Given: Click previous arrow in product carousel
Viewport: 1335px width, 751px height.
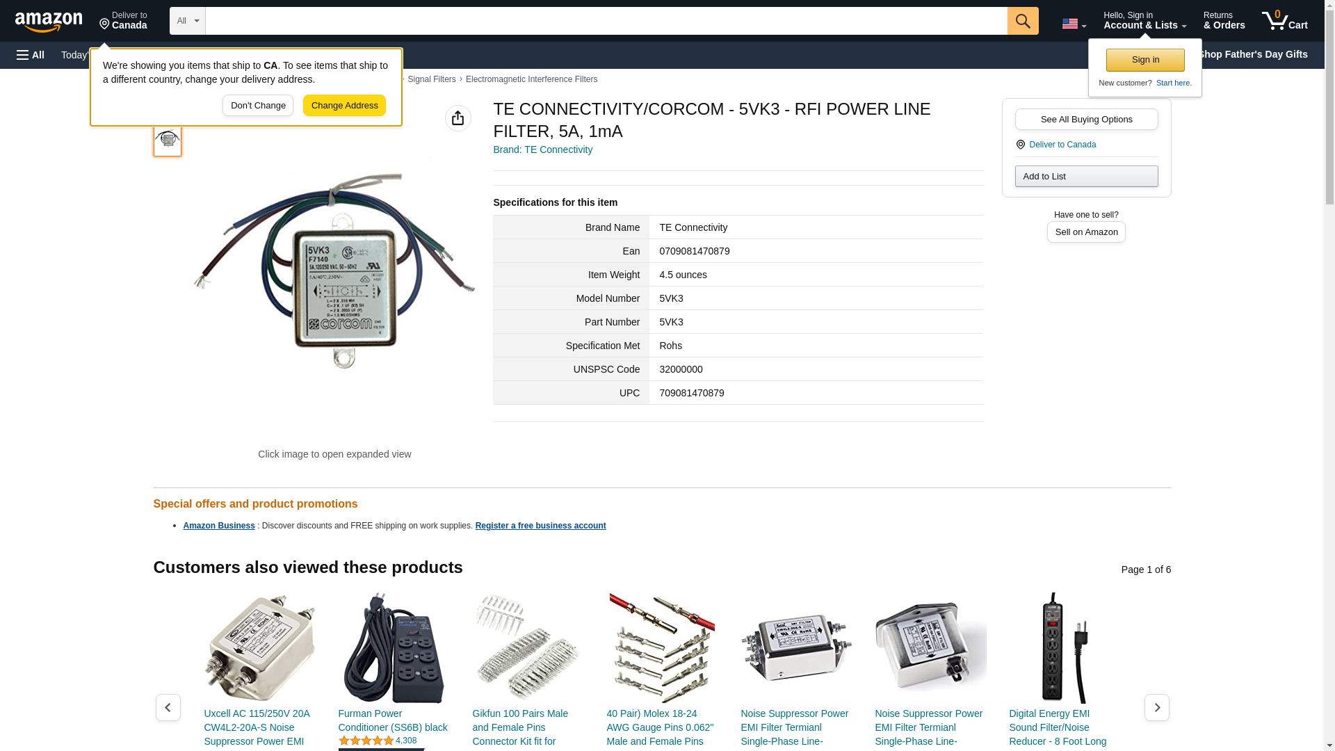Looking at the screenshot, I should click(168, 707).
